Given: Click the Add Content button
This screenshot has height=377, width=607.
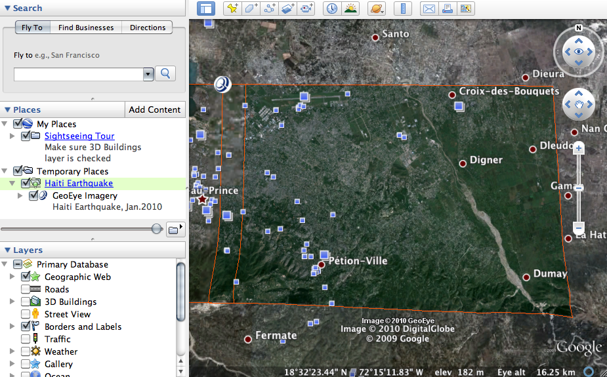Looking at the screenshot, I should 155,109.
